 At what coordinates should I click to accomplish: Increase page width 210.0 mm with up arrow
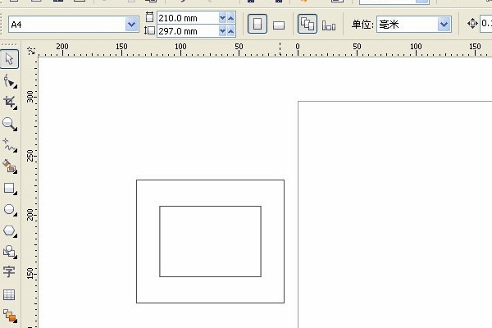pos(231,18)
